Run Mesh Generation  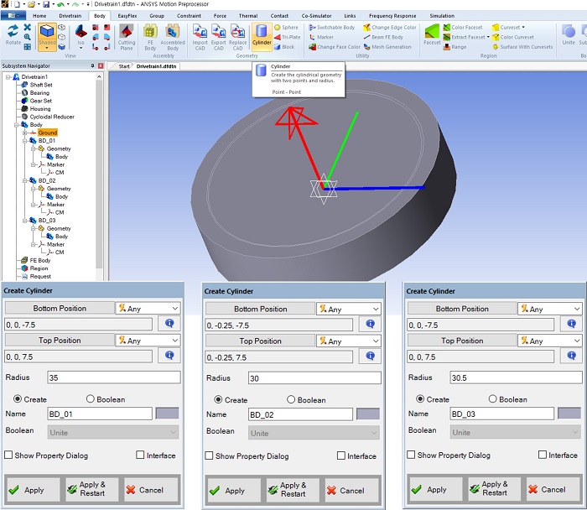(387, 47)
